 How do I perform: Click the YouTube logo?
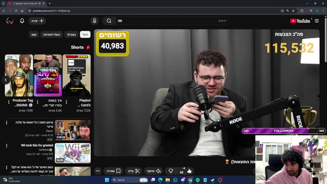(300, 21)
